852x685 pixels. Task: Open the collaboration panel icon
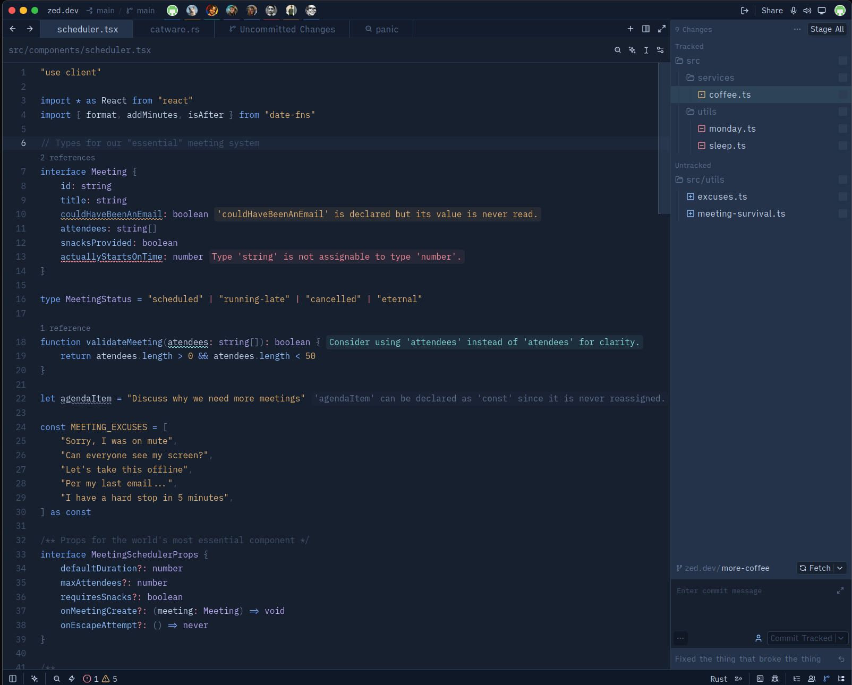pos(812,679)
